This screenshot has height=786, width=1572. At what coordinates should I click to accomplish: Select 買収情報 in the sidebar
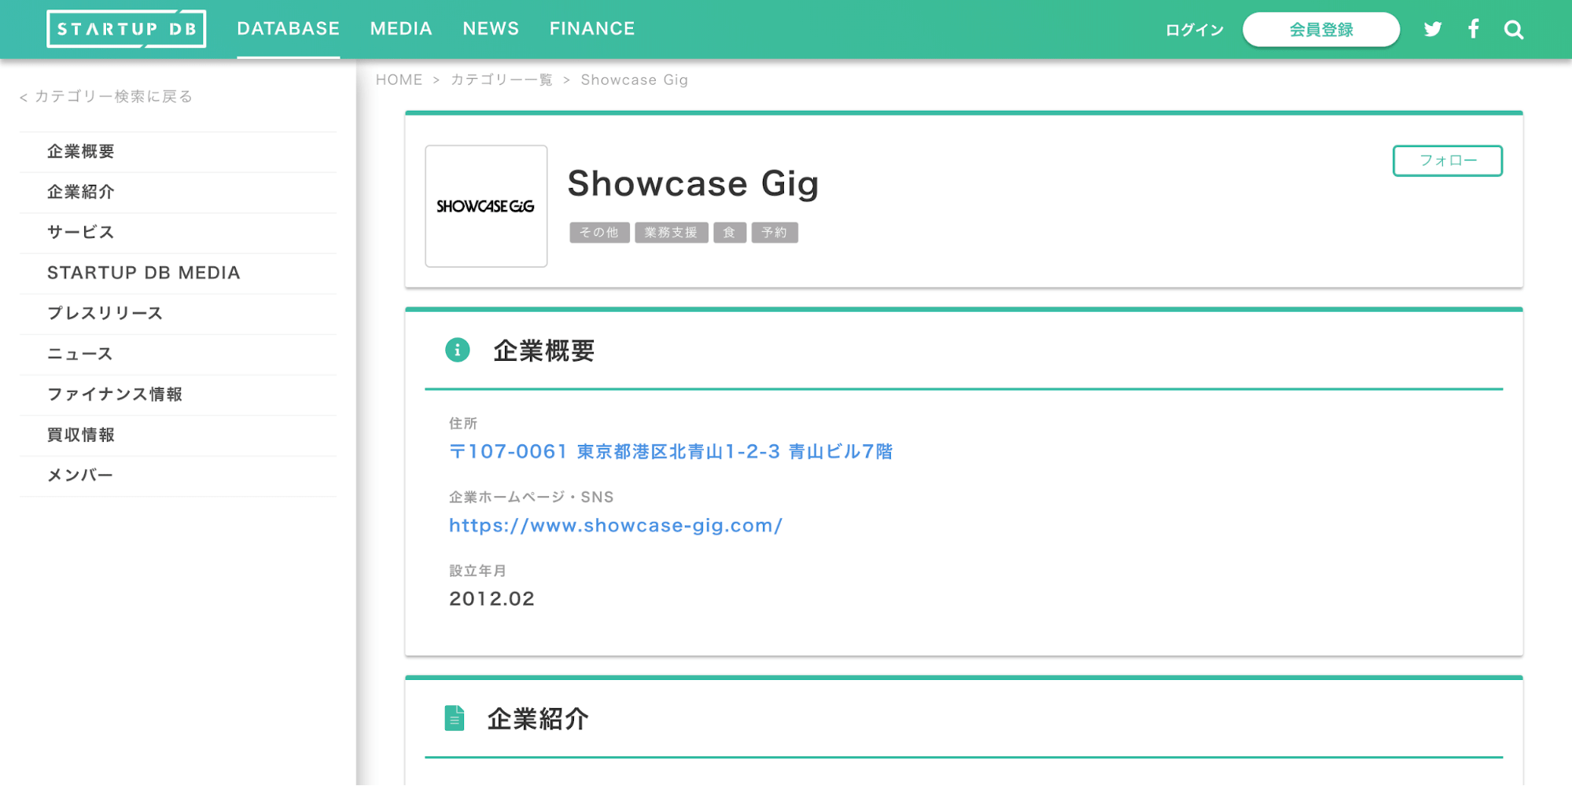pyautogui.click(x=178, y=435)
